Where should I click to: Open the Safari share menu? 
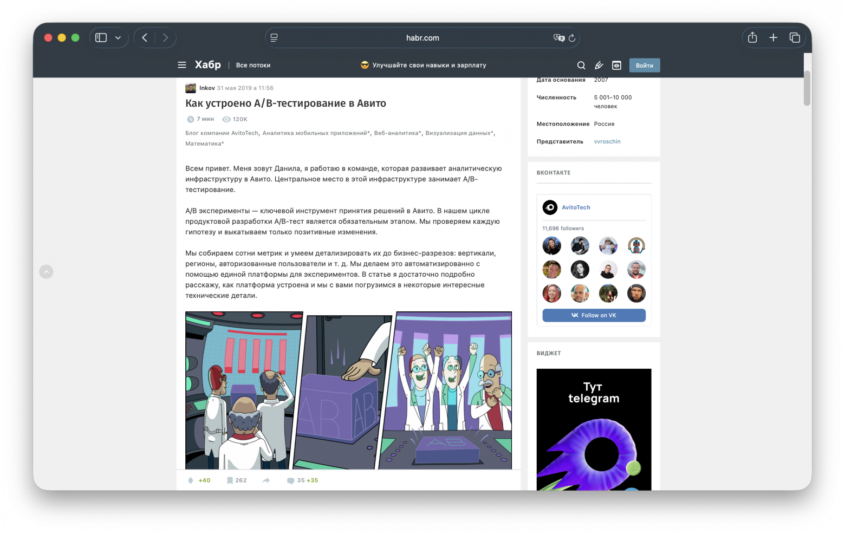pyautogui.click(x=752, y=37)
